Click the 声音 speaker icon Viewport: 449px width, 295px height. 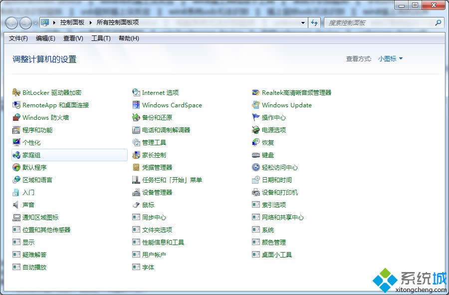pos(16,205)
